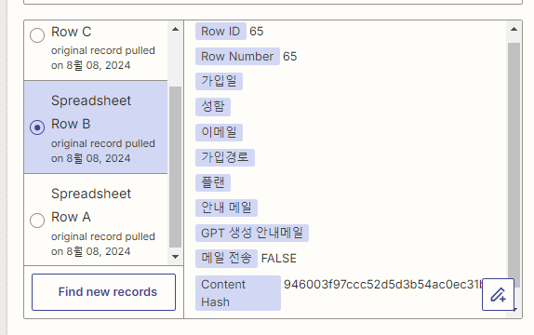534x335 pixels.
Task: Click the Row C title text
Action: (x=72, y=32)
